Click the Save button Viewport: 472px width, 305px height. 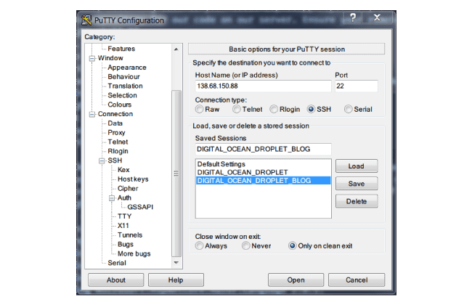[x=357, y=184]
